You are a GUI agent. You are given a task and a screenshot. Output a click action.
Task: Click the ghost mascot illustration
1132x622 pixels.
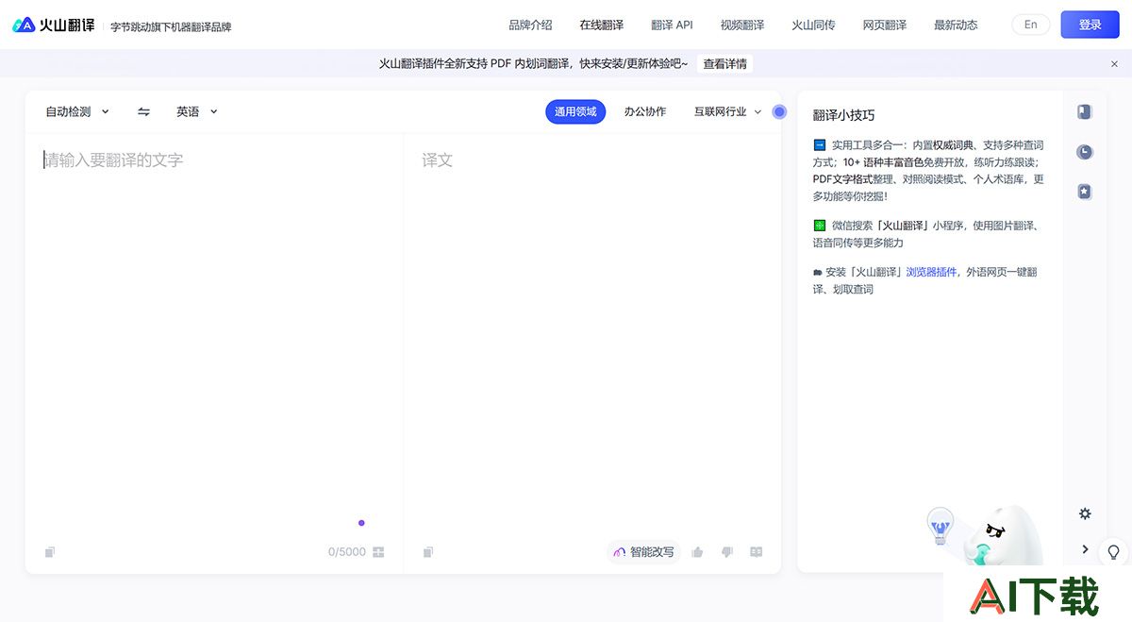(x=1002, y=538)
